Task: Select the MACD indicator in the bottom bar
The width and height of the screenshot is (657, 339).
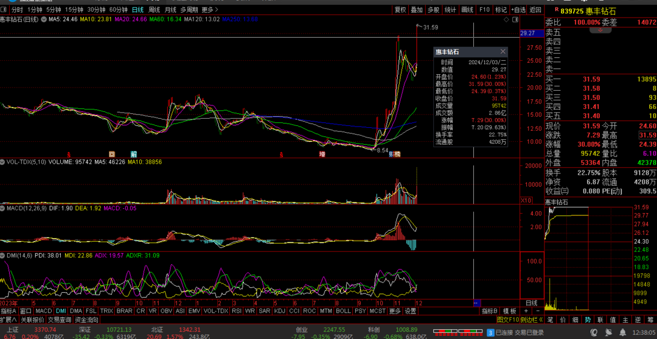Action: point(44,311)
